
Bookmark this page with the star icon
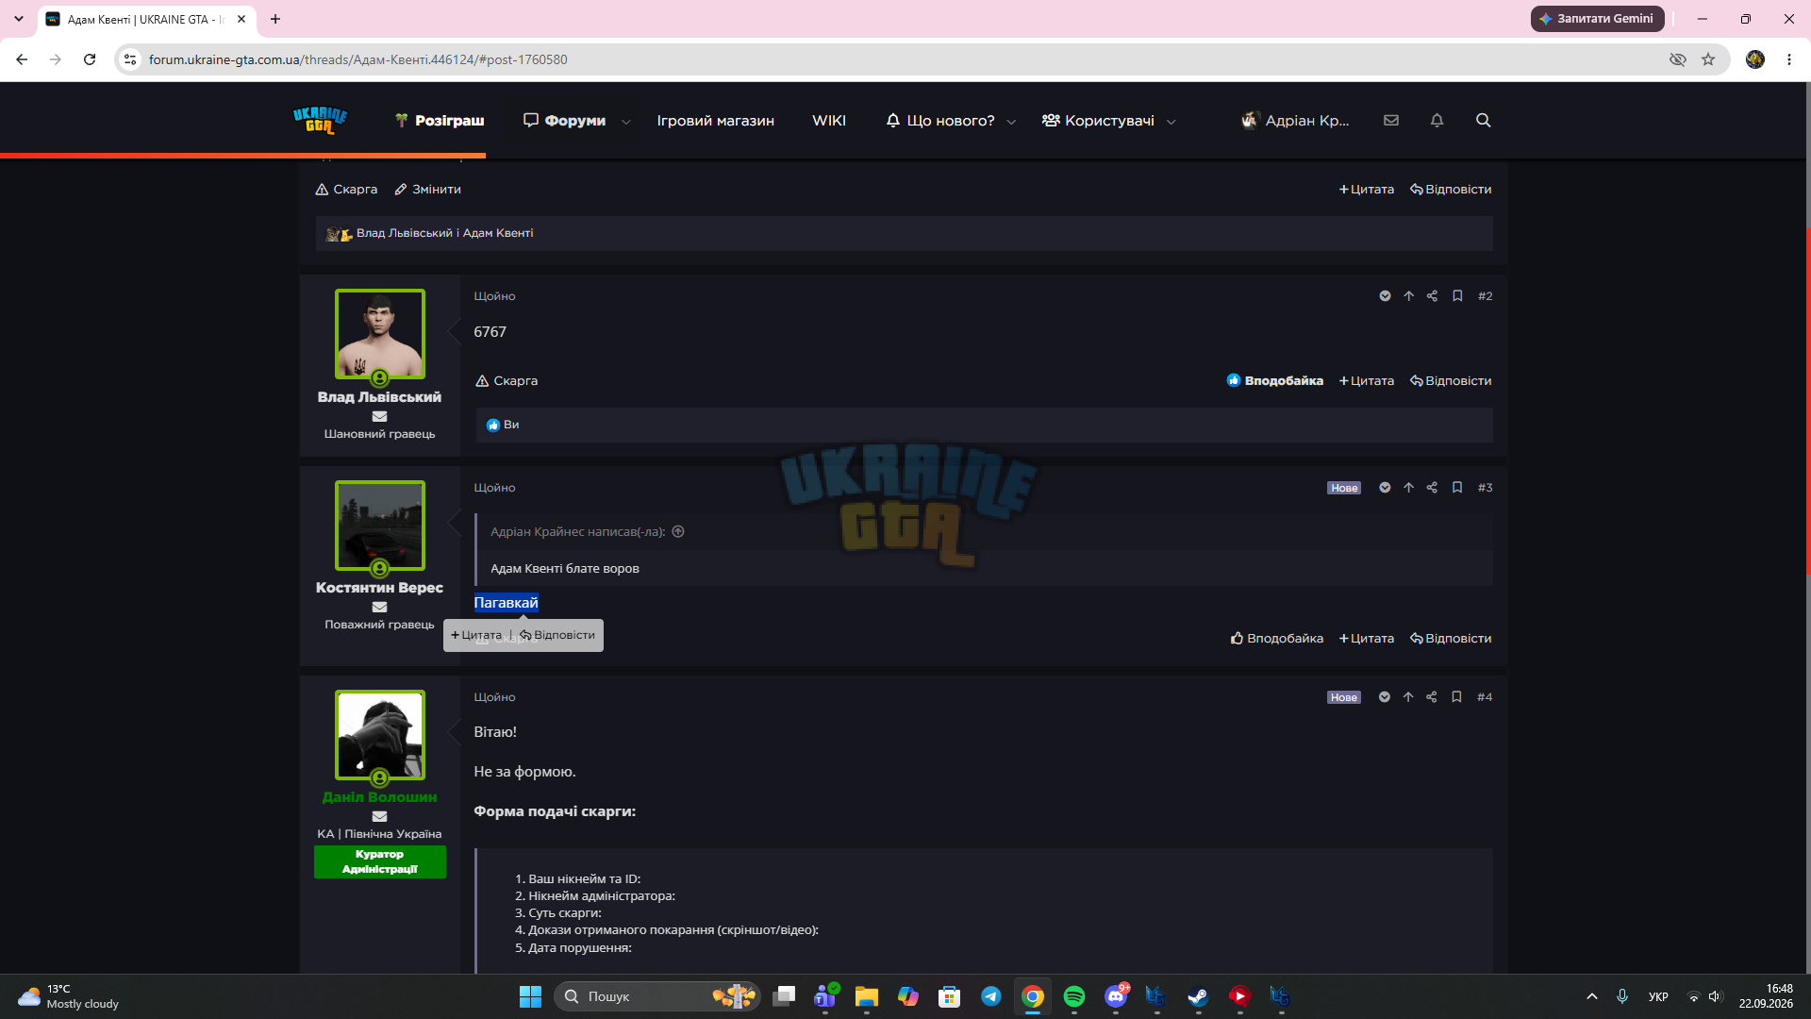pos(1708,59)
